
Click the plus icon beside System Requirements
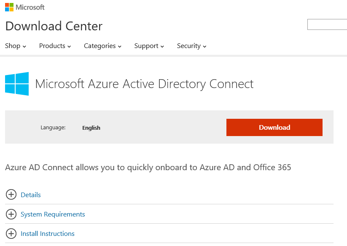coord(11,214)
